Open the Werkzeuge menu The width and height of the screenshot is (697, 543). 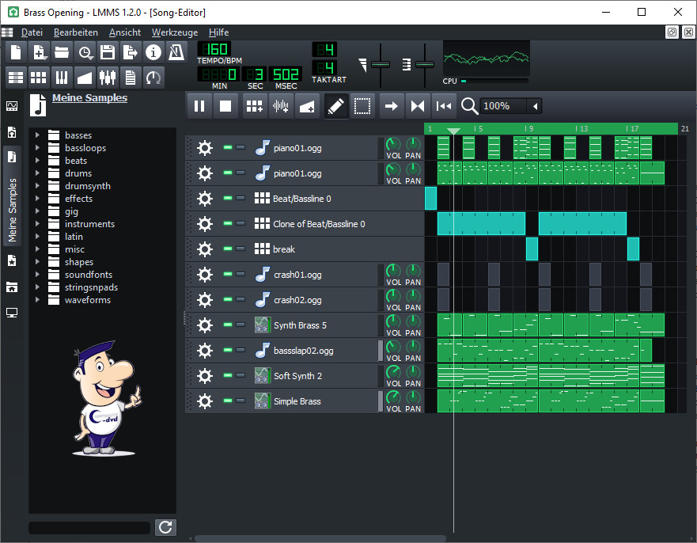(x=174, y=32)
